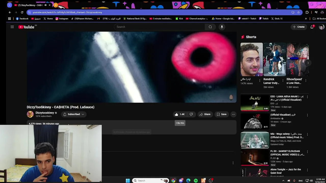Viewport: 326px width, 183px height.
Task: Go to the YouTube home logo
Action: pyautogui.click(x=26, y=27)
